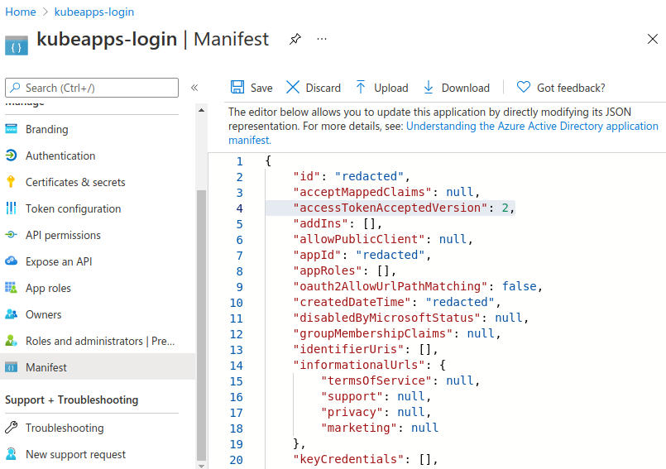Click the Expose an API cloud icon
This screenshot has height=469, width=666.
[12, 261]
